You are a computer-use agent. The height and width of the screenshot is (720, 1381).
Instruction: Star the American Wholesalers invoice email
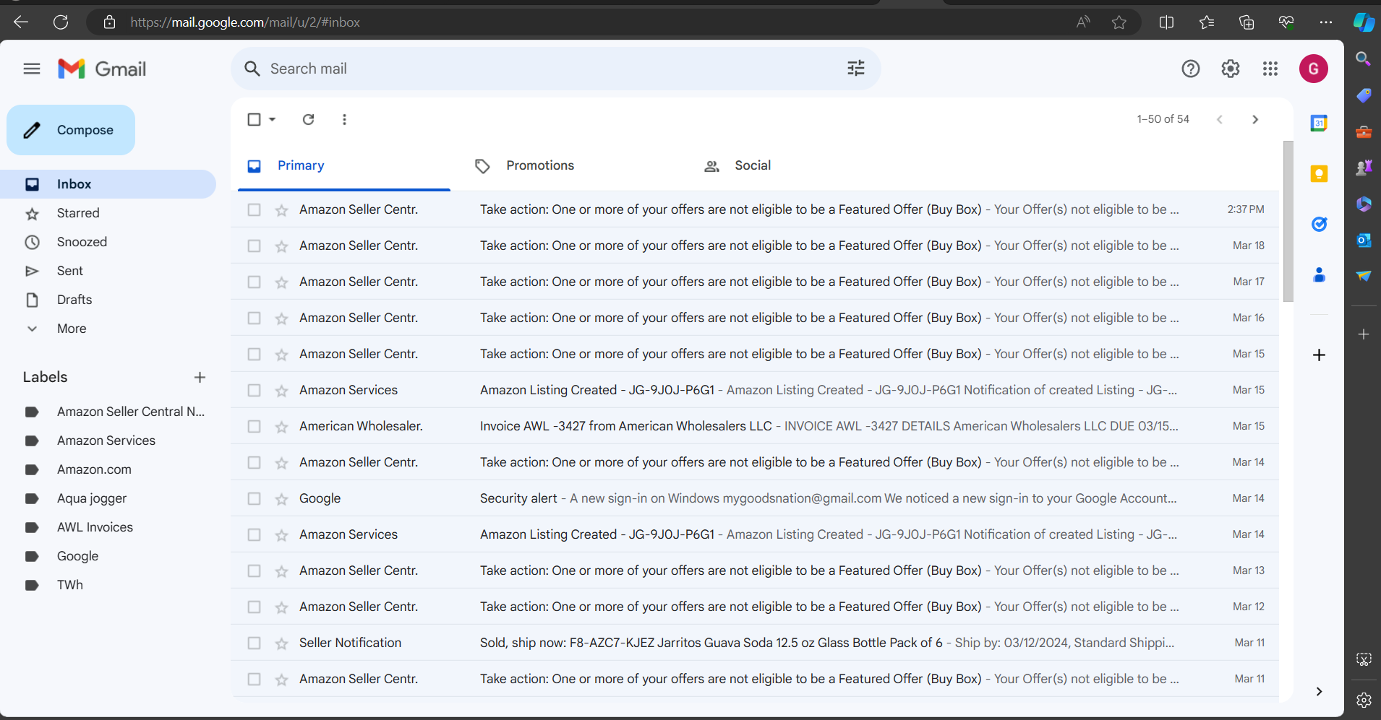(x=281, y=426)
